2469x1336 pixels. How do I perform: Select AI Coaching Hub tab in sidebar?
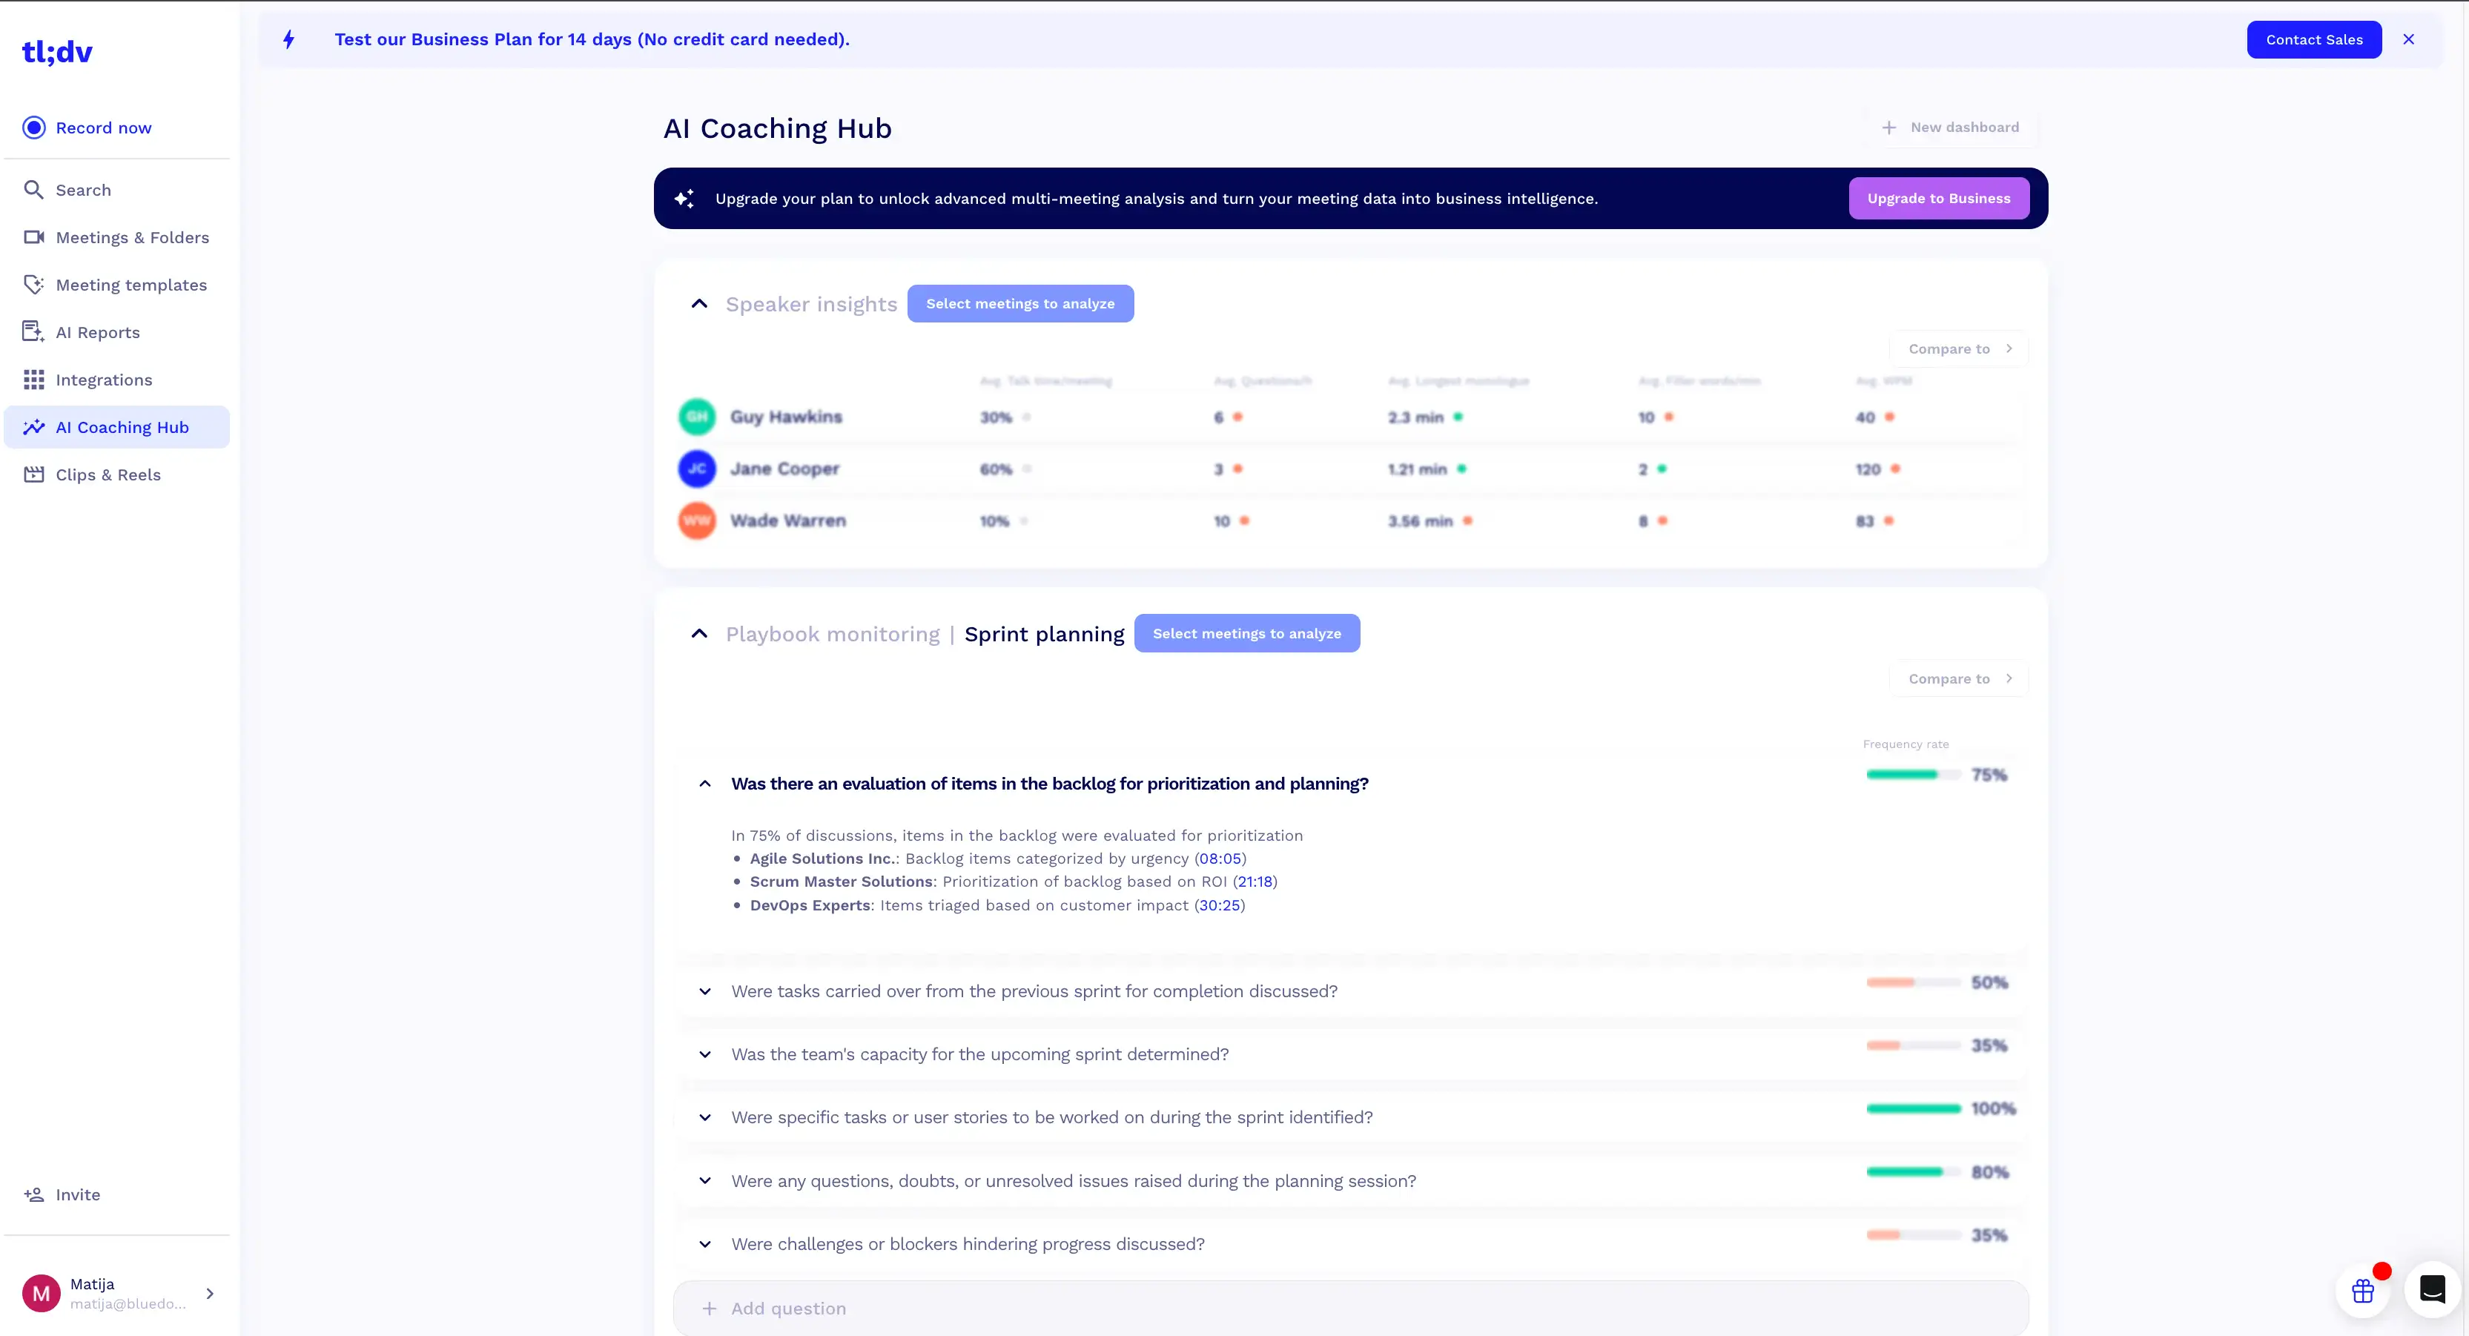pyautogui.click(x=122, y=426)
